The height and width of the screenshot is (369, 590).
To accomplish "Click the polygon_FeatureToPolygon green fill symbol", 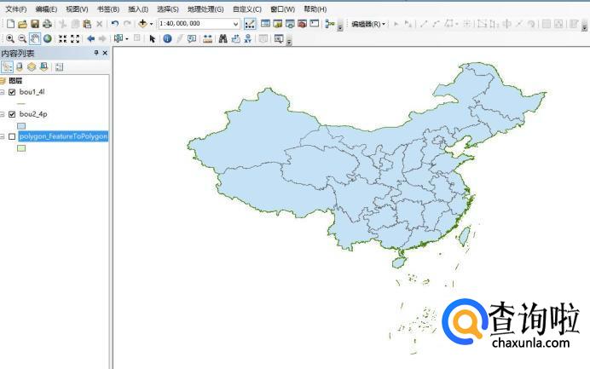I will (x=21, y=148).
